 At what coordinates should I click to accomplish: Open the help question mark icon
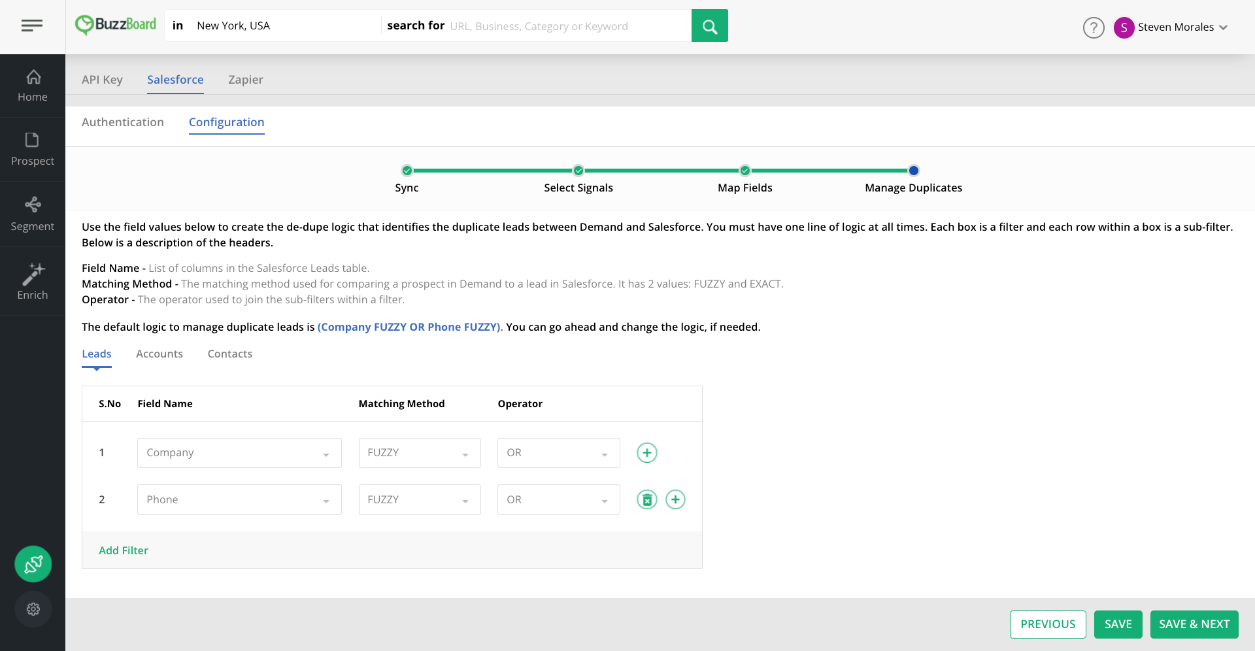(x=1094, y=27)
